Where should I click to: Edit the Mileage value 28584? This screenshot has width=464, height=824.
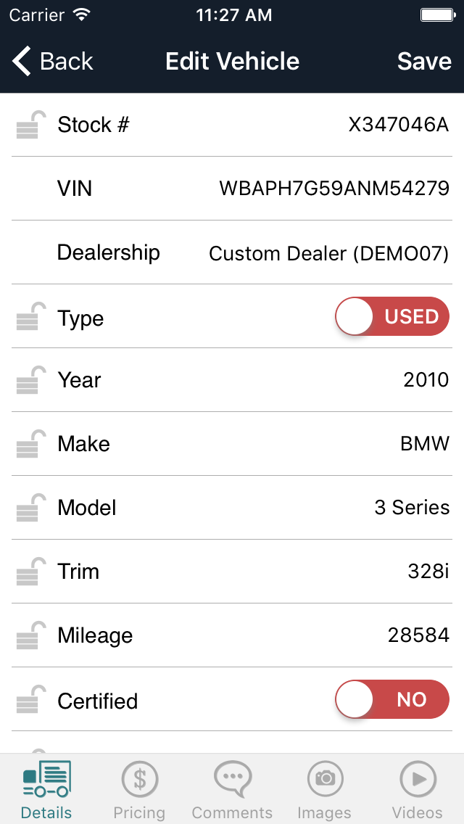coord(418,635)
